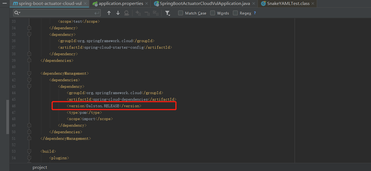Collapse dependency block at line 35
Image resolution: width=371 pixels, height=171 pixels.
(29, 34)
